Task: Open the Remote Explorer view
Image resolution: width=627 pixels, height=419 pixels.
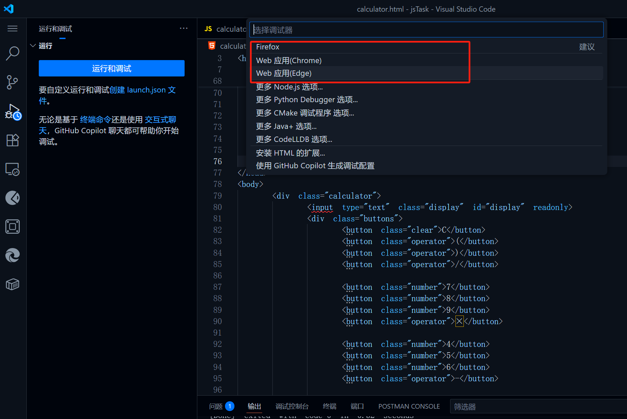Action: 12,169
